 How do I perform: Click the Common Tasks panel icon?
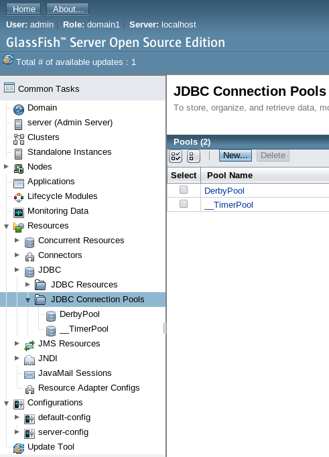9,87
